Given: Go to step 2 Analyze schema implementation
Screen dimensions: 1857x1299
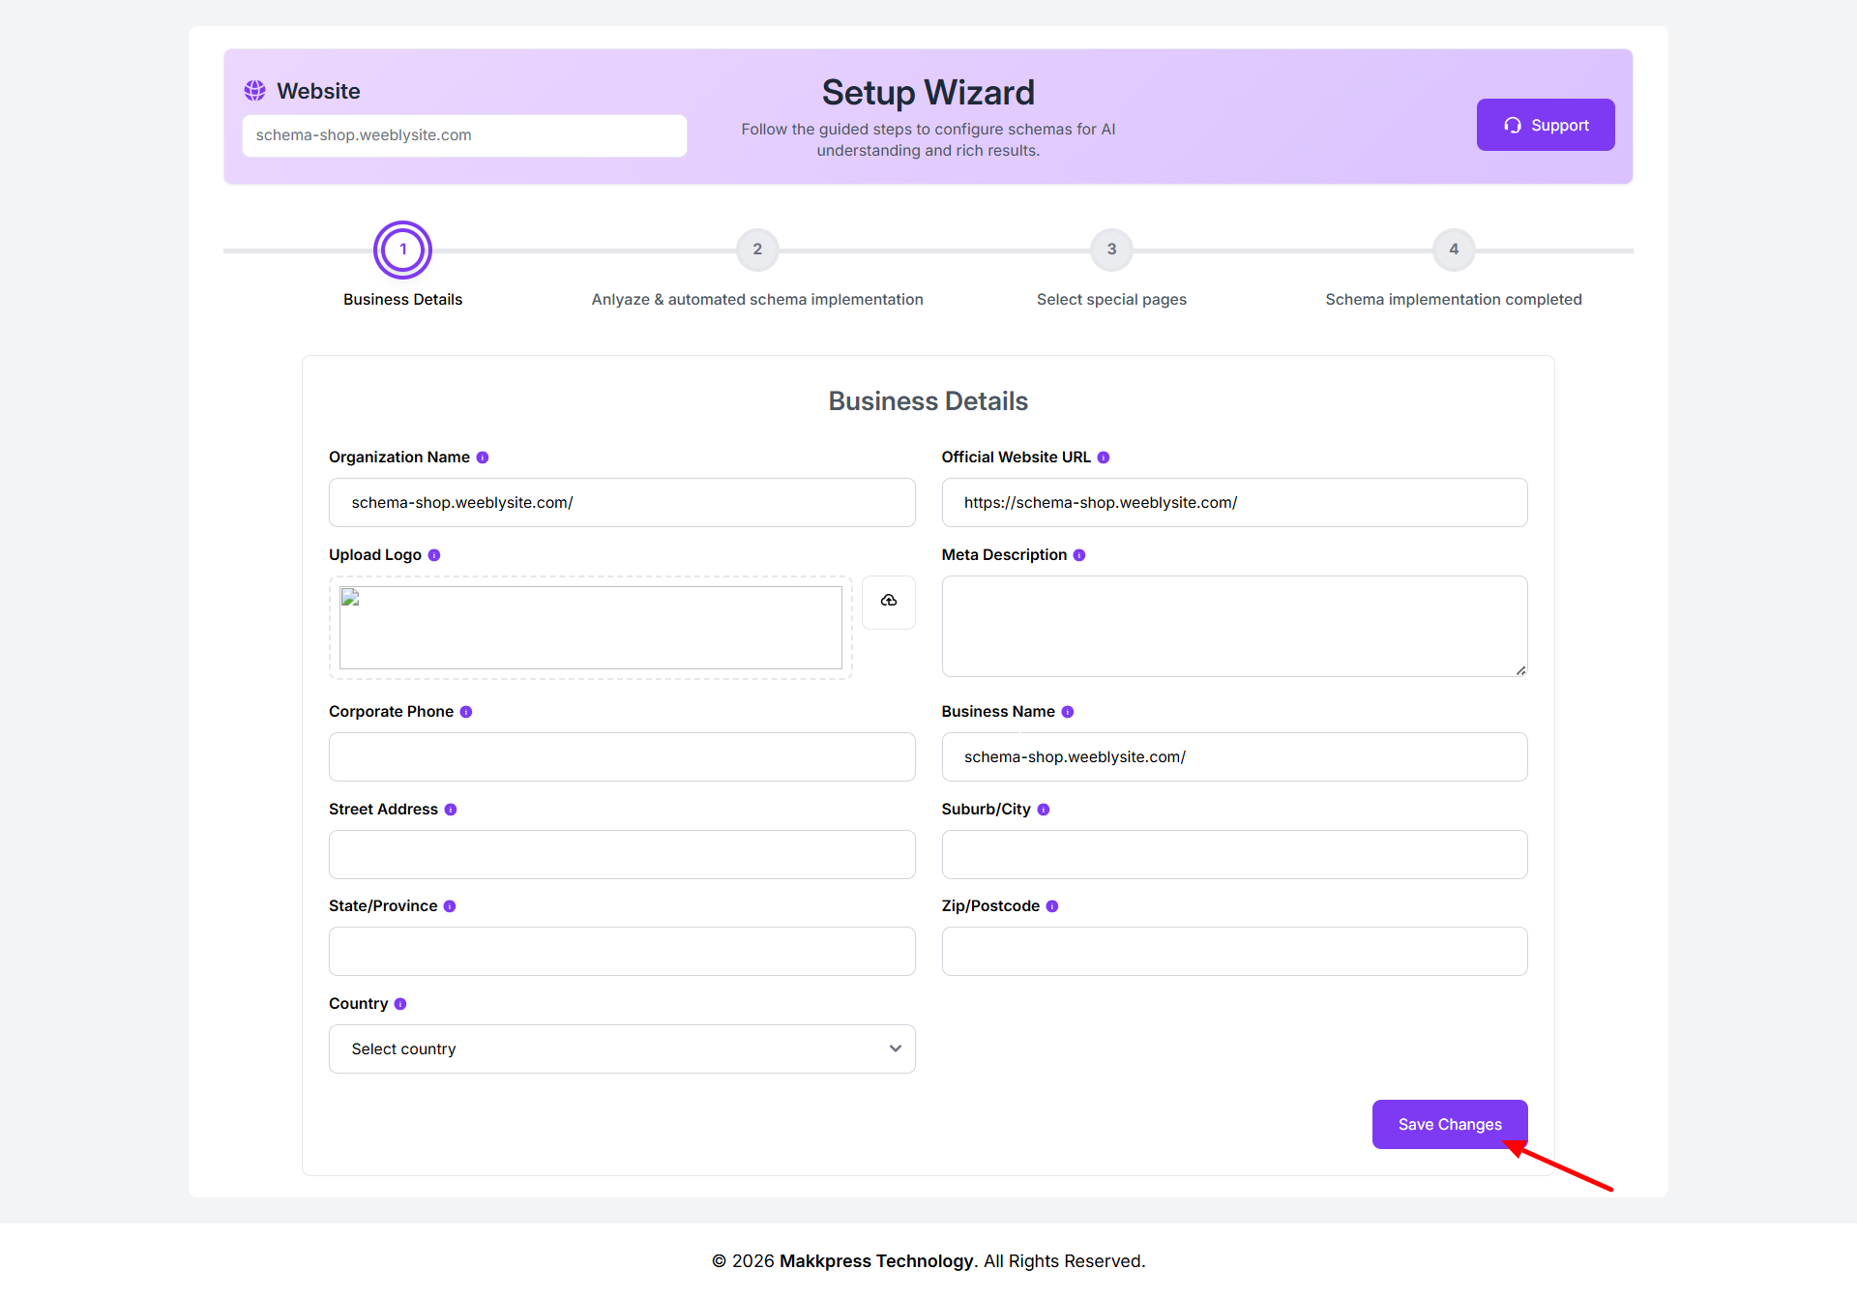Looking at the screenshot, I should pos(757,250).
